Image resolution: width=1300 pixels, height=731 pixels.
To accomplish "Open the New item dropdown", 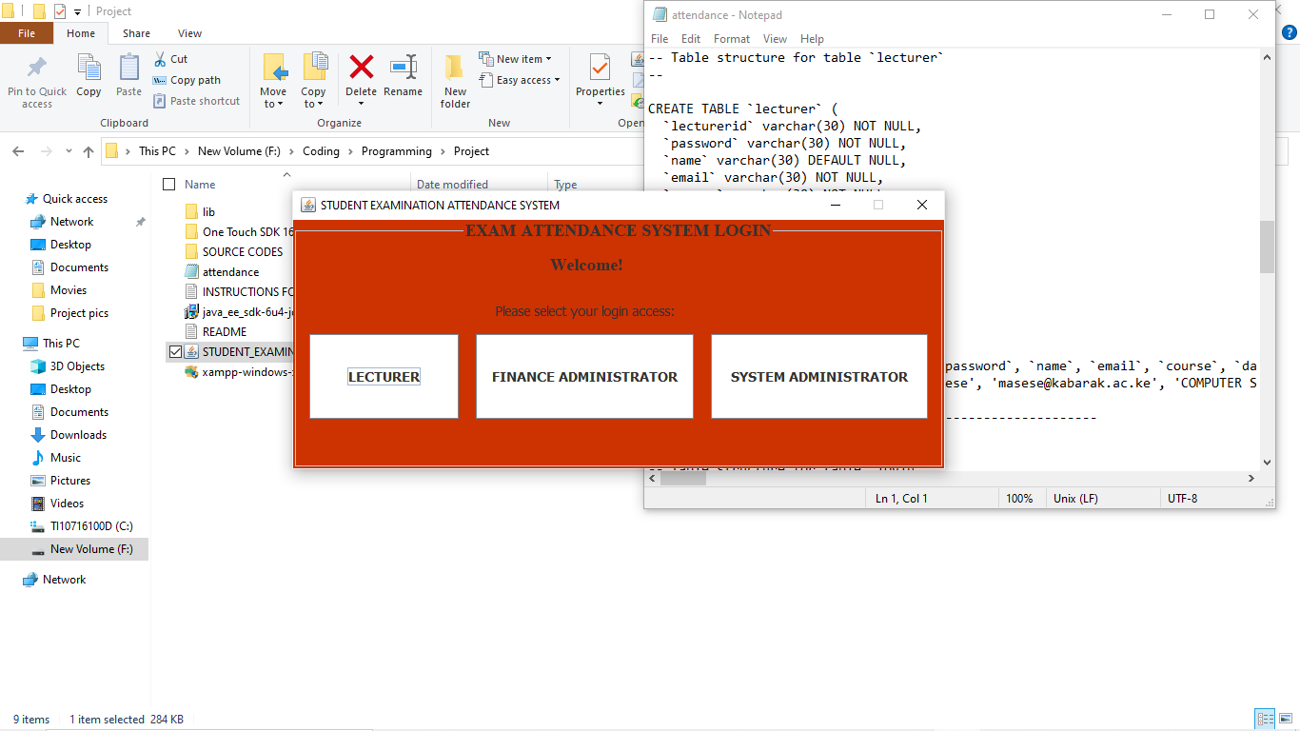I will 517,58.
